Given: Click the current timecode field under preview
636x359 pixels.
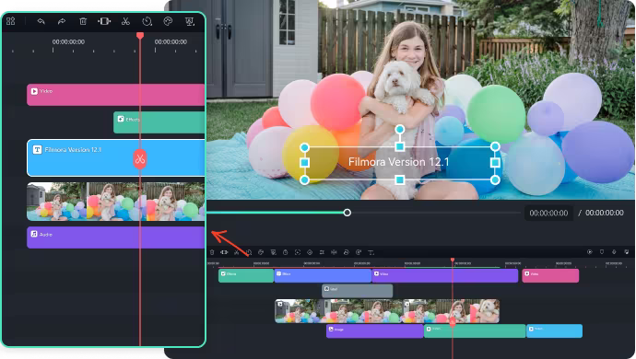Looking at the screenshot, I should point(548,213).
